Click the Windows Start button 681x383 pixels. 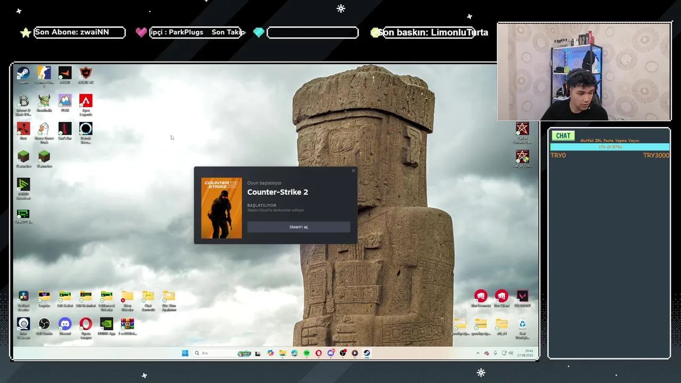185,353
